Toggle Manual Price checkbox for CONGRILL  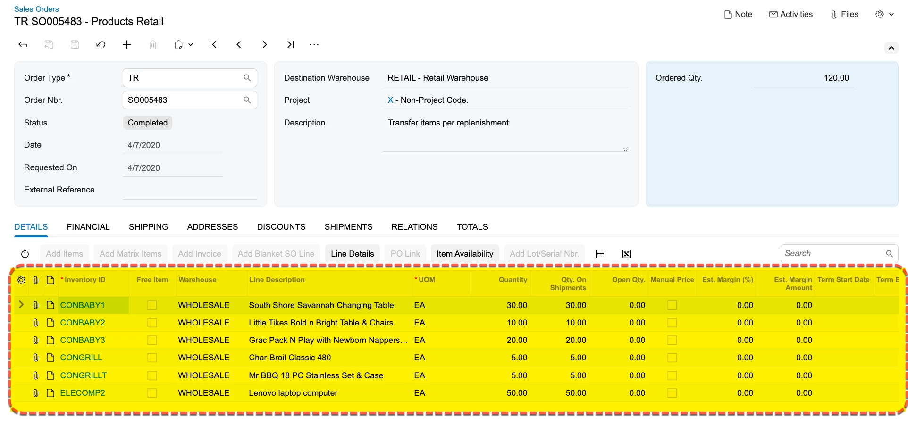click(x=672, y=358)
